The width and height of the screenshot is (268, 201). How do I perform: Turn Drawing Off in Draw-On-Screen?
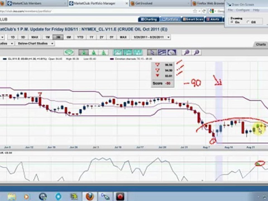click(x=248, y=22)
